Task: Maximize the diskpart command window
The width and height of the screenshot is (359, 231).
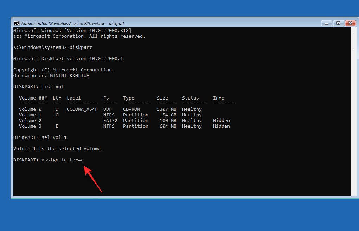Action: coord(338,23)
